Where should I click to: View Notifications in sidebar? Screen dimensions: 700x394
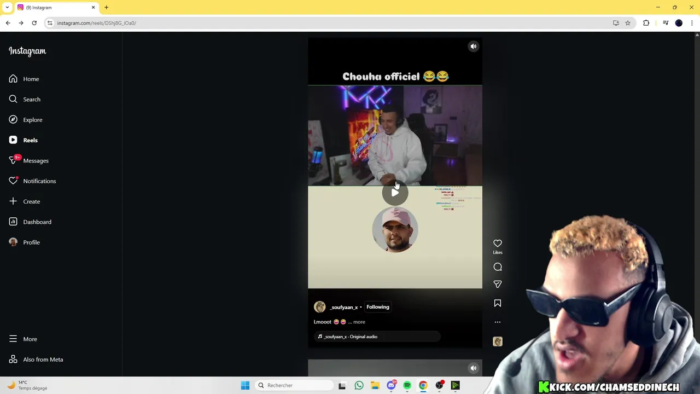pyautogui.click(x=32, y=181)
